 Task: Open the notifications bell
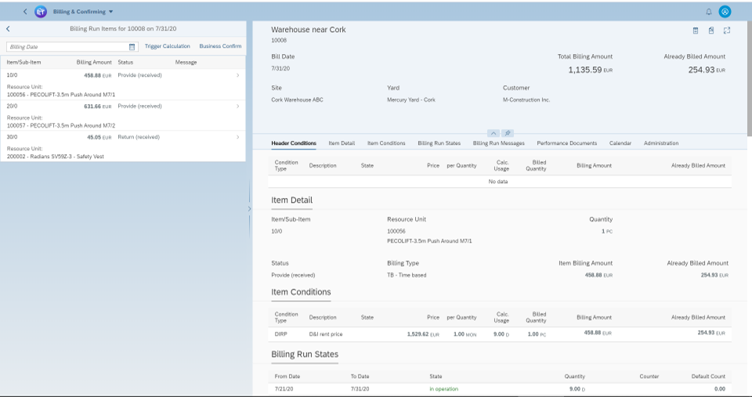[x=709, y=12]
